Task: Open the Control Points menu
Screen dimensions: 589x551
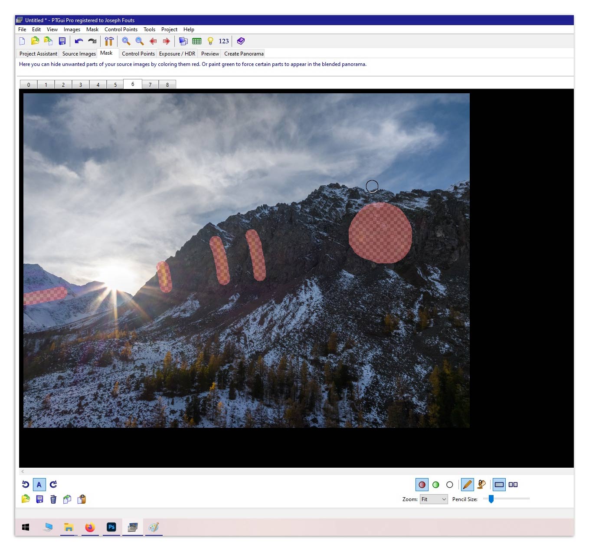Action: tap(121, 30)
